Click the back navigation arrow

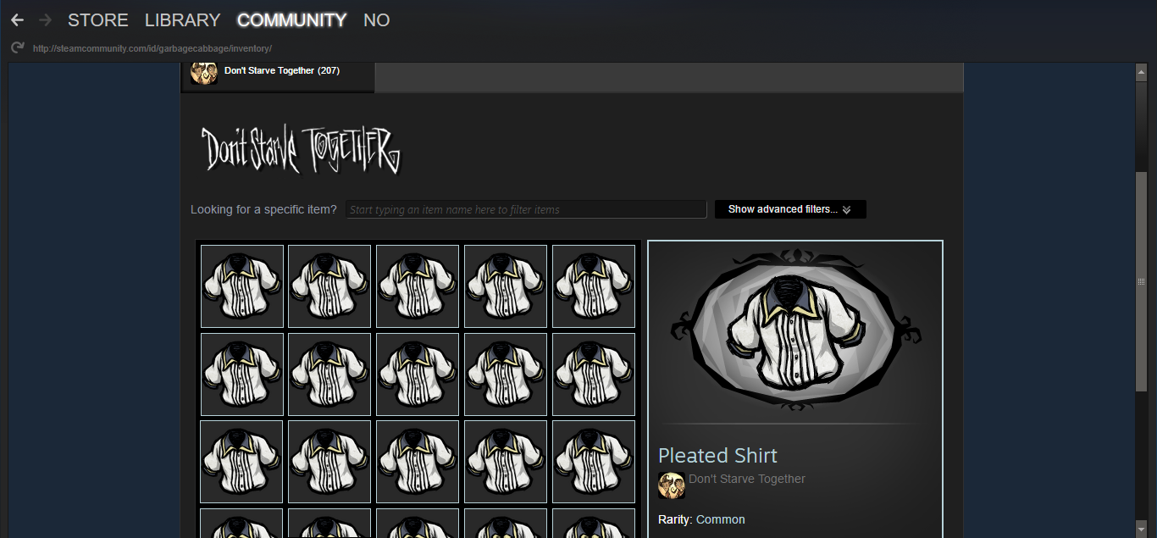click(17, 20)
